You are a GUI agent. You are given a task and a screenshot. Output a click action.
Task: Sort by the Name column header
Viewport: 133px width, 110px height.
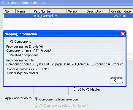24,11
